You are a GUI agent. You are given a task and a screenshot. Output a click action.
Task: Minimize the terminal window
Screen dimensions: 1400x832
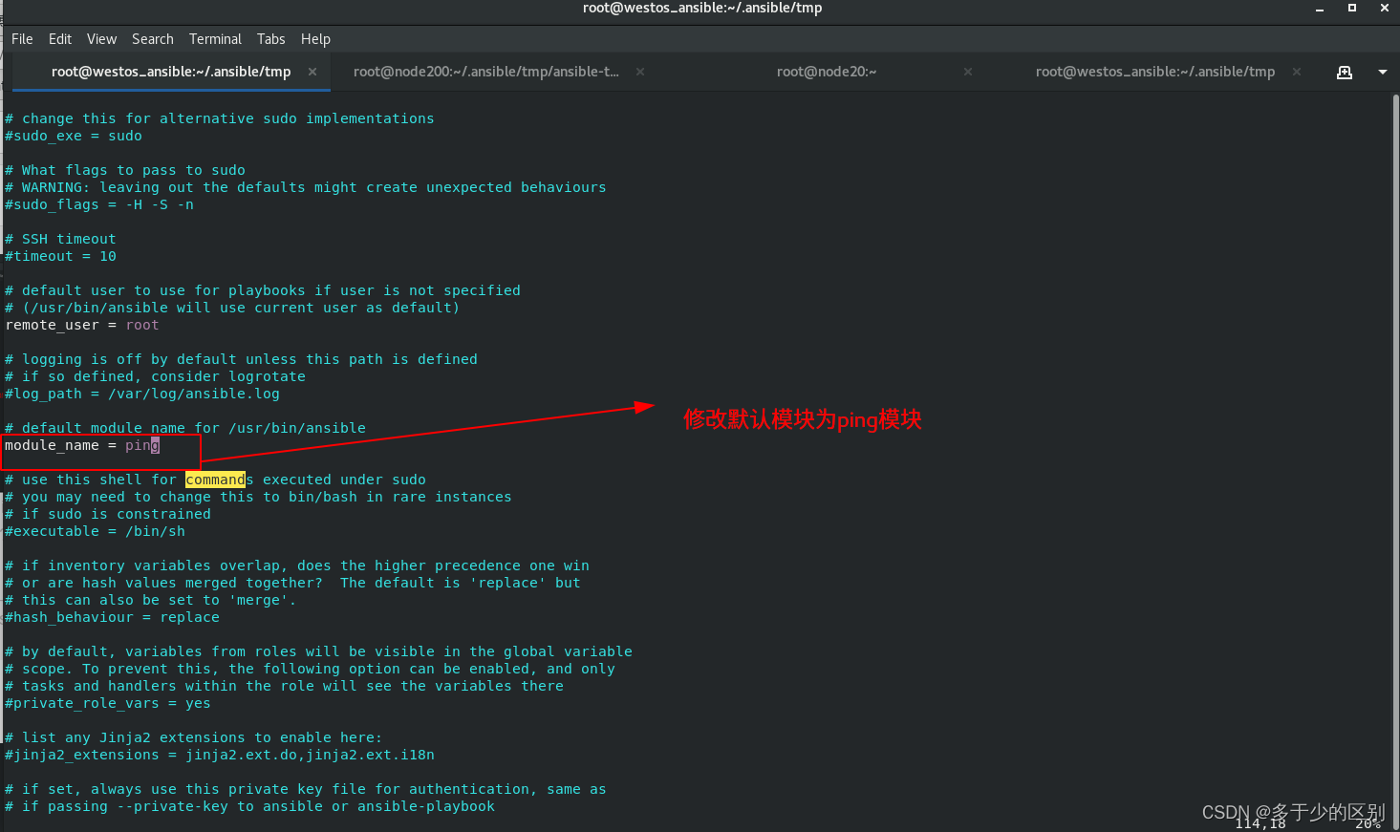pos(1320,9)
